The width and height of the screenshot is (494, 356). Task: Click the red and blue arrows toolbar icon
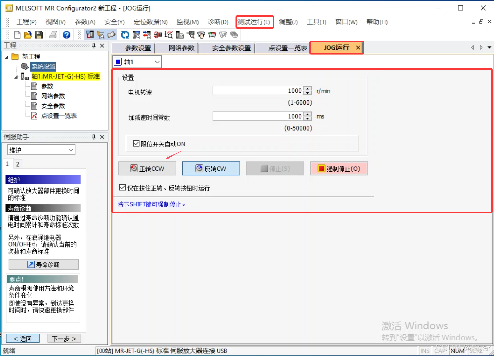coord(147,34)
